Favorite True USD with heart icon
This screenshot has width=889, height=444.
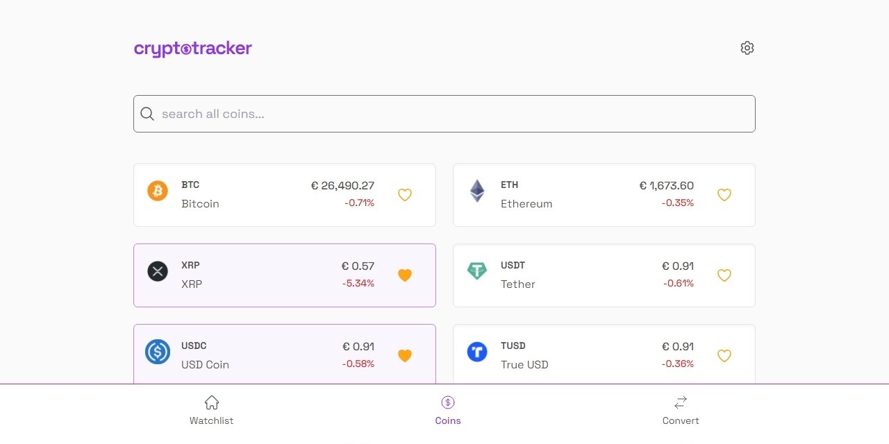coord(724,356)
